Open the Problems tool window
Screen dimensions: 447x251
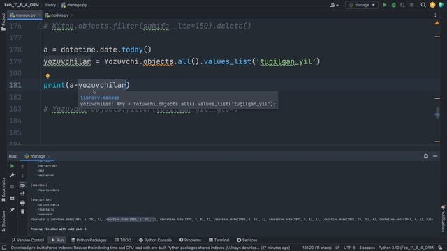tap(190, 240)
